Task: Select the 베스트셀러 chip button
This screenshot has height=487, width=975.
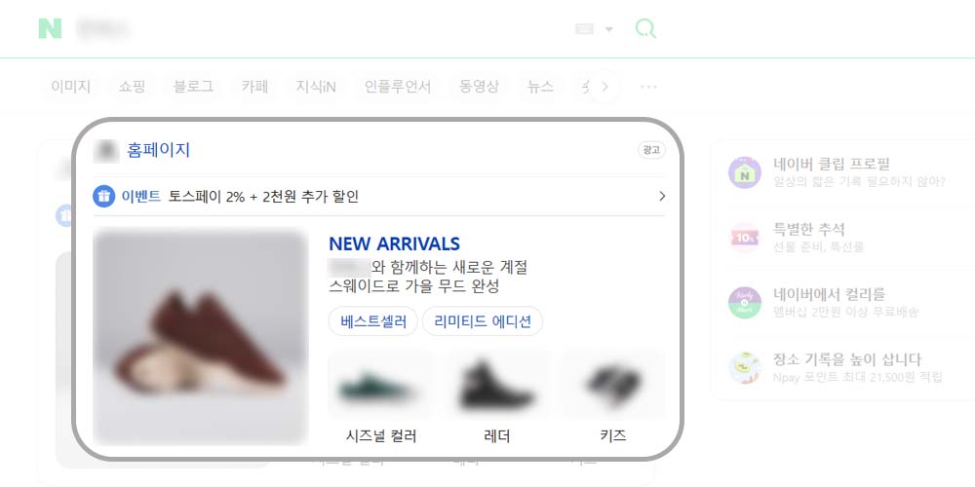Action: [373, 321]
